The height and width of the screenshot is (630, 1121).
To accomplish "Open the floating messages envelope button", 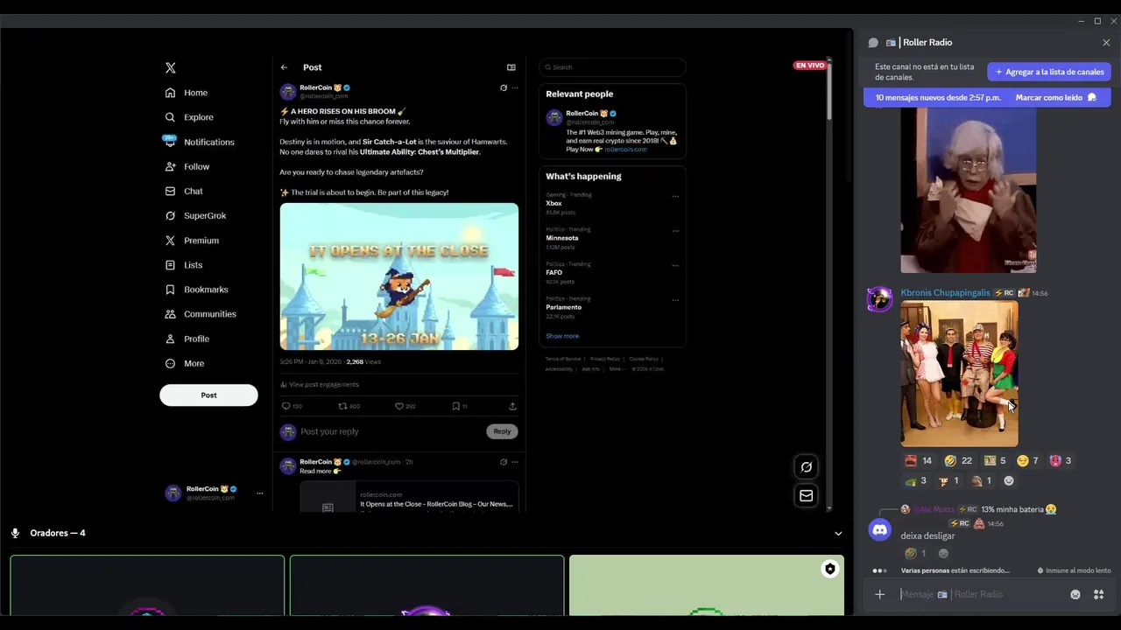I will [807, 495].
